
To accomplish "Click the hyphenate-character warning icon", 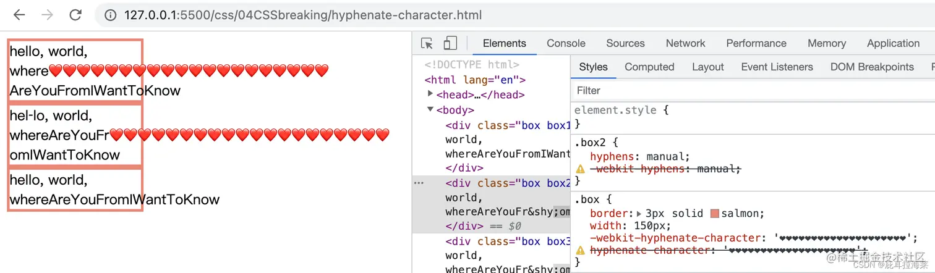I will (580, 251).
